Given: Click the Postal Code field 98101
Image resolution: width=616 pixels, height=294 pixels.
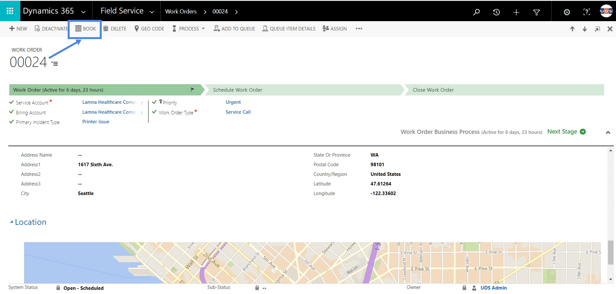Looking at the screenshot, I should click(377, 165).
